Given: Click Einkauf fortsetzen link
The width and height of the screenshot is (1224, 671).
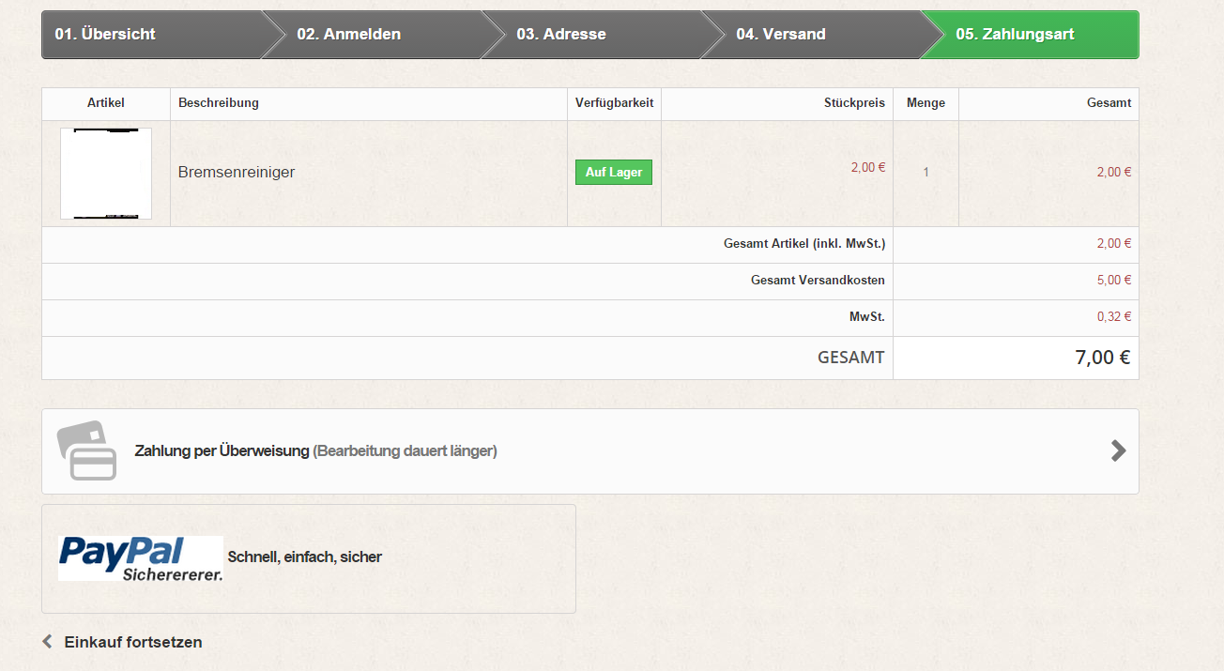Looking at the screenshot, I should [x=133, y=642].
